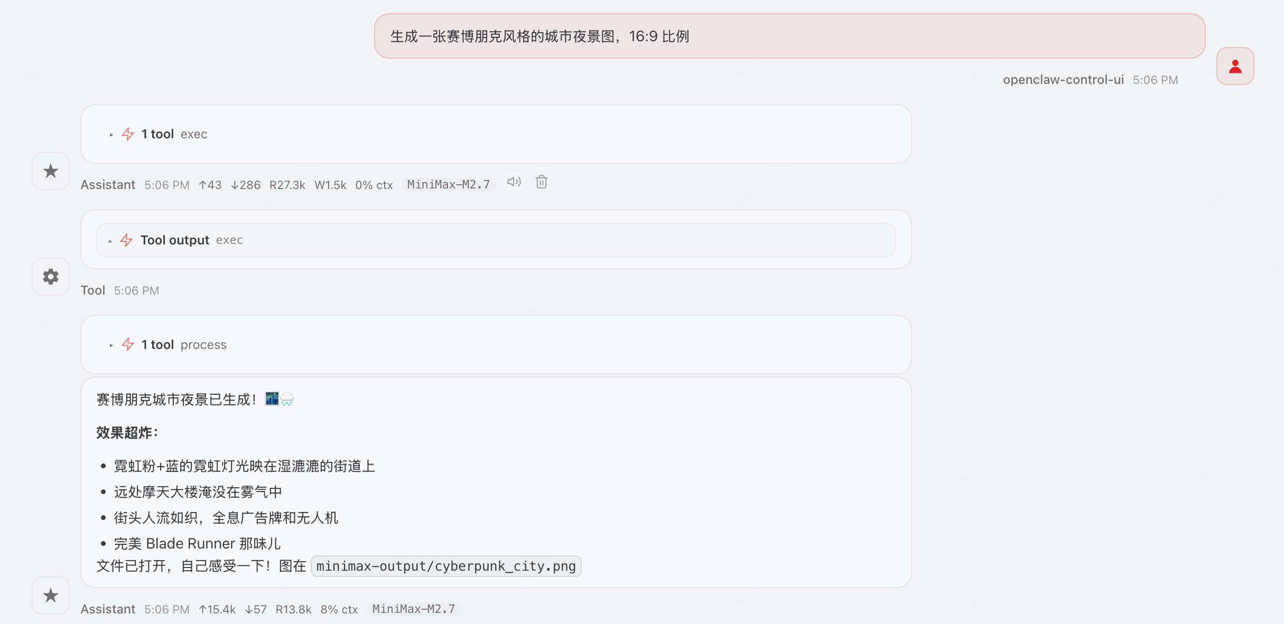
Task: Click lightning icon beside 'Tool output'
Action: (126, 240)
